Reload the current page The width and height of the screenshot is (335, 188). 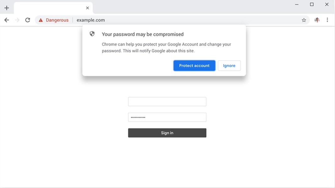click(x=28, y=20)
